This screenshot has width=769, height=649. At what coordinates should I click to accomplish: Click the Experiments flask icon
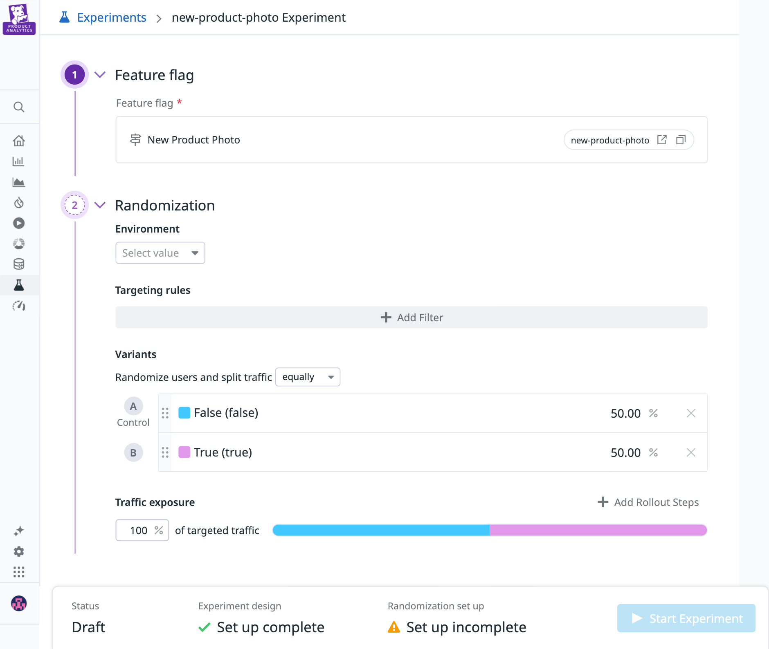[19, 285]
